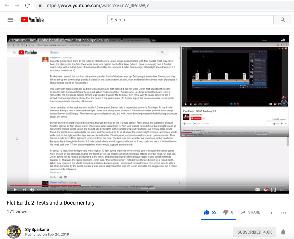Viewport: 294px width, 239px height.
Task: Click the YouTube logo to go home
Action: 32,20
